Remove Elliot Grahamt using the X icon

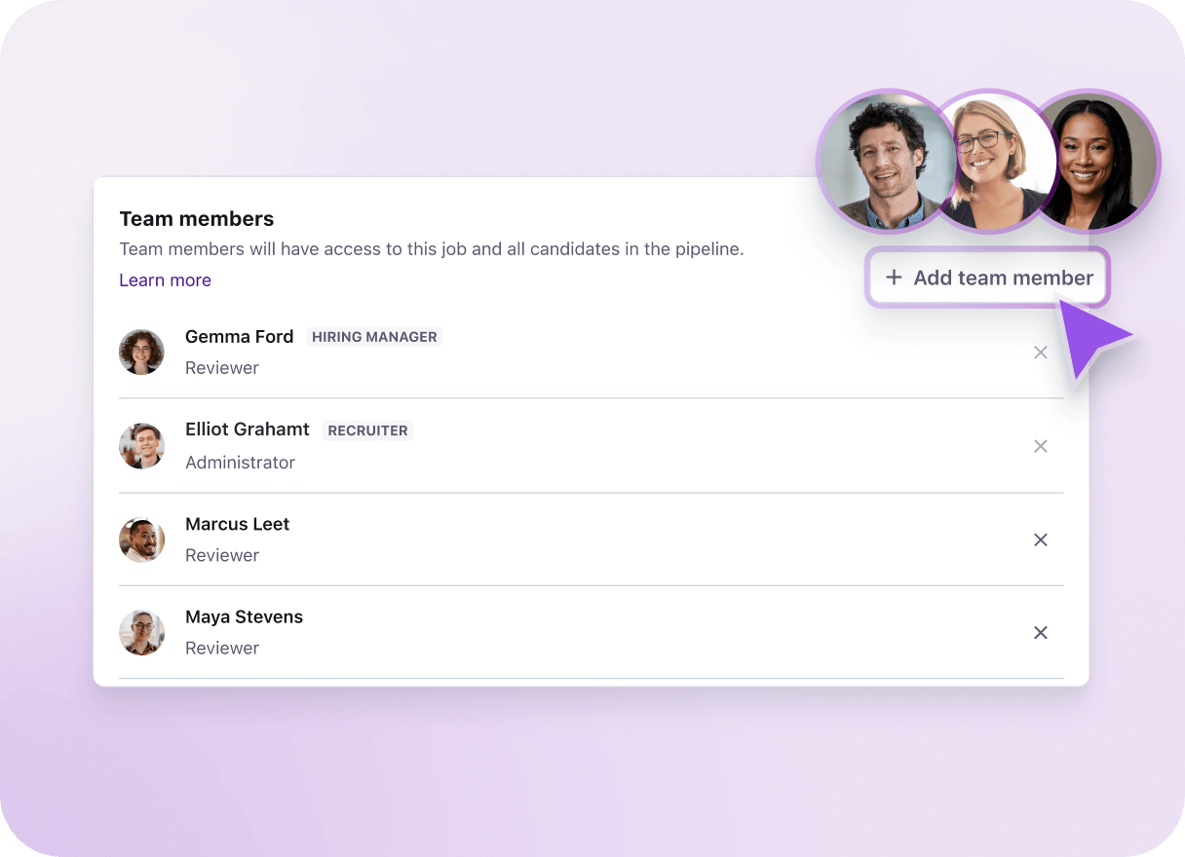click(1041, 446)
